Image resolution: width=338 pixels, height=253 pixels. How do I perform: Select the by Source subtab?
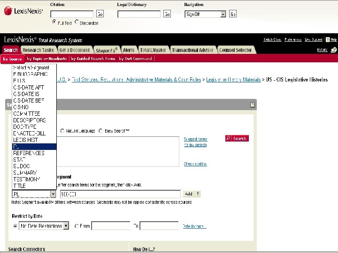point(13,59)
